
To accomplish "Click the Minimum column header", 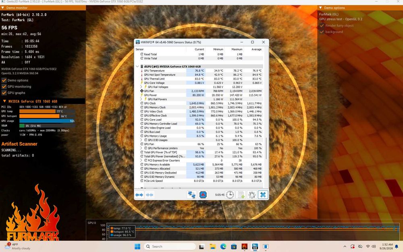I will [x=215, y=49].
